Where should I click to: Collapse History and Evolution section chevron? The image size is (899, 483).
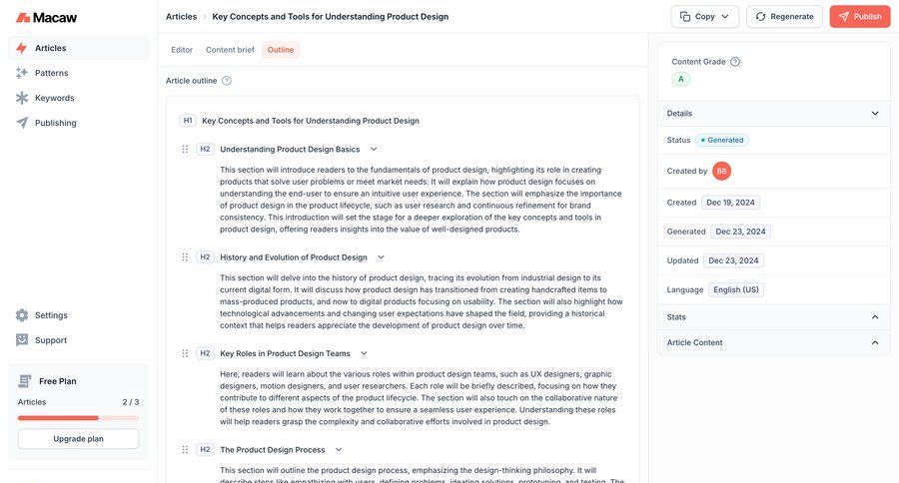coord(381,257)
